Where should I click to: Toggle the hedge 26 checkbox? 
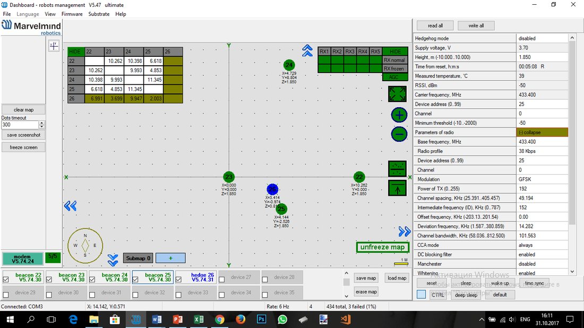[x=179, y=279]
